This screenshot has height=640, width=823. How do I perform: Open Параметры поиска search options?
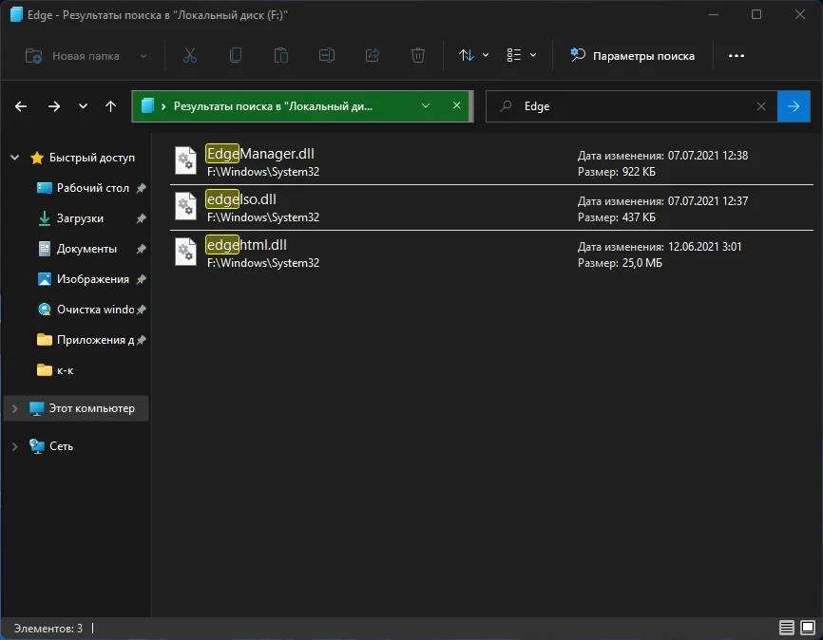pyautogui.click(x=633, y=56)
